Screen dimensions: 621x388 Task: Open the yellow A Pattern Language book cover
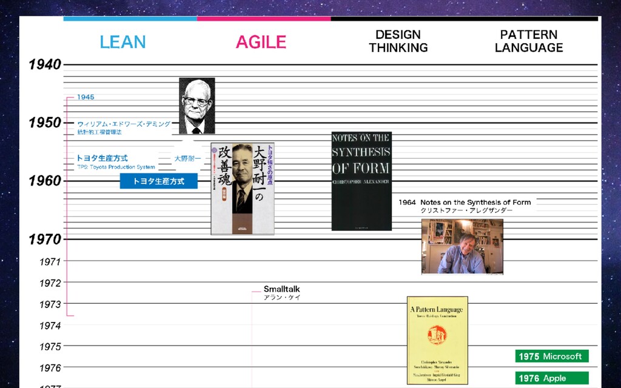437,341
